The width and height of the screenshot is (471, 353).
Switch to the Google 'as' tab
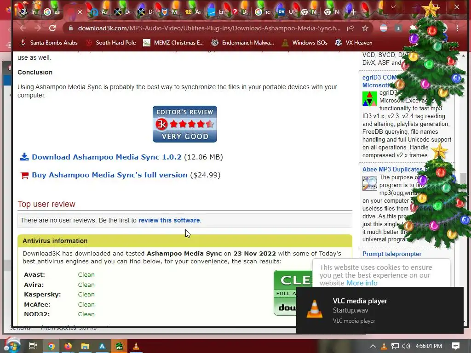(x=52, y=12)
